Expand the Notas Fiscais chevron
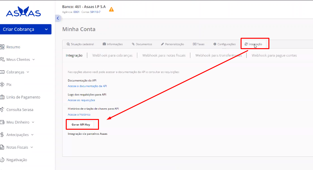Viewport: 313px width, 170px height. tap(32, 147)
